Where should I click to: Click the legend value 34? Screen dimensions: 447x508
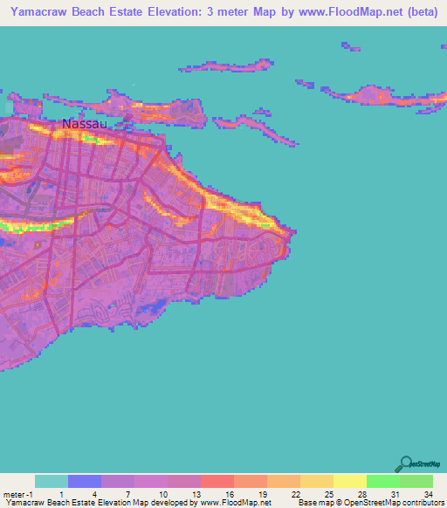(x=428, y=495)
